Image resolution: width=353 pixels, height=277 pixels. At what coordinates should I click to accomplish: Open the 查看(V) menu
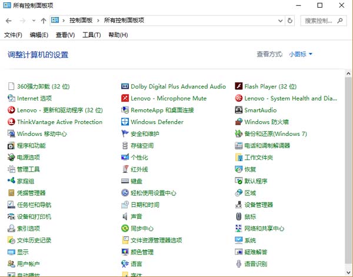pos(65,35)
